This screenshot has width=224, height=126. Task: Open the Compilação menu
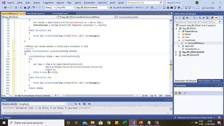(48, 3)
